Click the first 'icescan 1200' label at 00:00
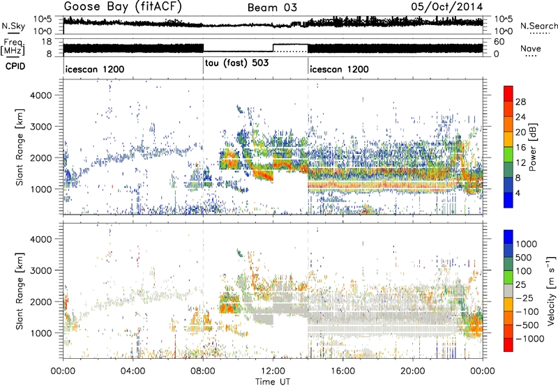Viewport: 558px width, 386px height. (95, 69)
